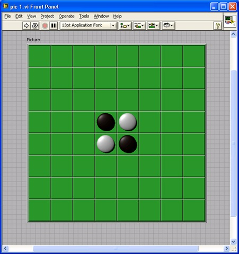Screen dimensions: 239x254
Task: Open the File menu
Action: coord(7,16)
